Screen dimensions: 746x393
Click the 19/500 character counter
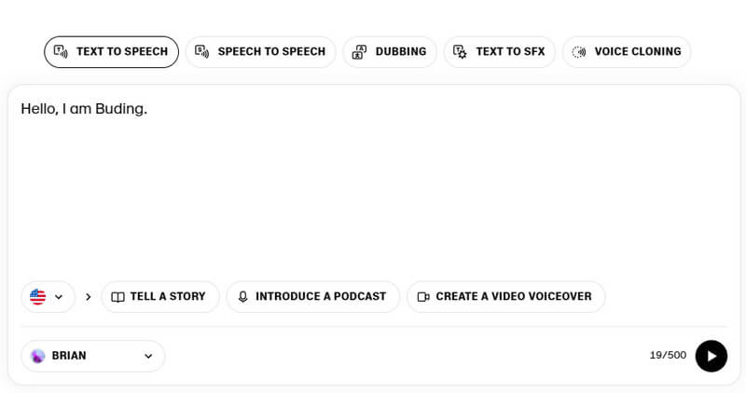tap(668, 356)
